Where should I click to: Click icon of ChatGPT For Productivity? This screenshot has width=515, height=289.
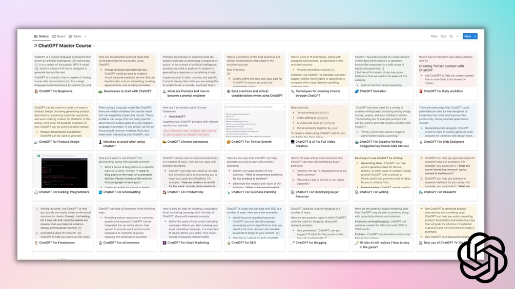click(x=164, y=192)
